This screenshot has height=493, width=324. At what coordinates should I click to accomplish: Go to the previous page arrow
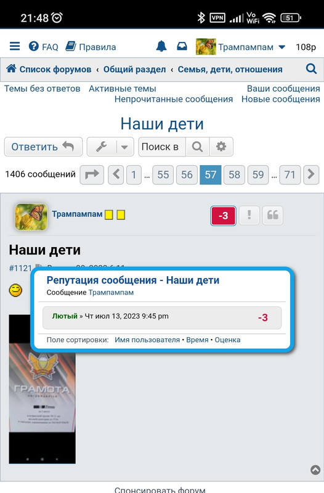[x=116, y=174]
